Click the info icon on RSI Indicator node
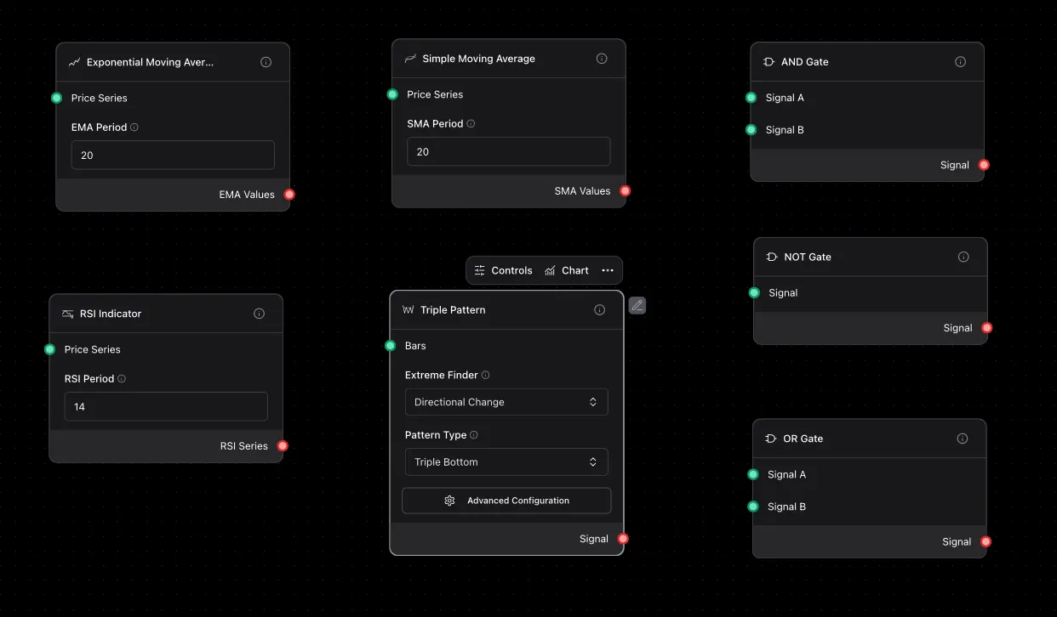Screen dimensions: 1057x617 tap(259, 314)
